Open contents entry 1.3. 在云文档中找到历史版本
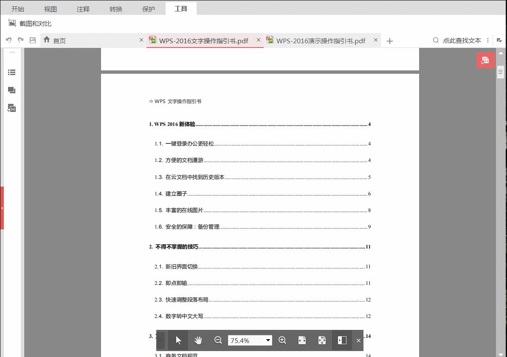Viewport: 507px width, 357px height. click(262, 177)
